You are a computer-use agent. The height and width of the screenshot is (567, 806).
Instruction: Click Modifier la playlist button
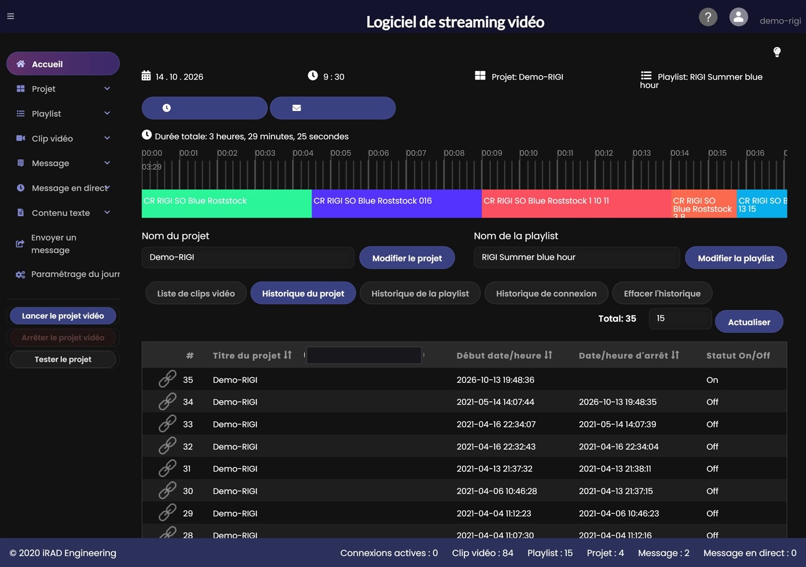[735, 258]
